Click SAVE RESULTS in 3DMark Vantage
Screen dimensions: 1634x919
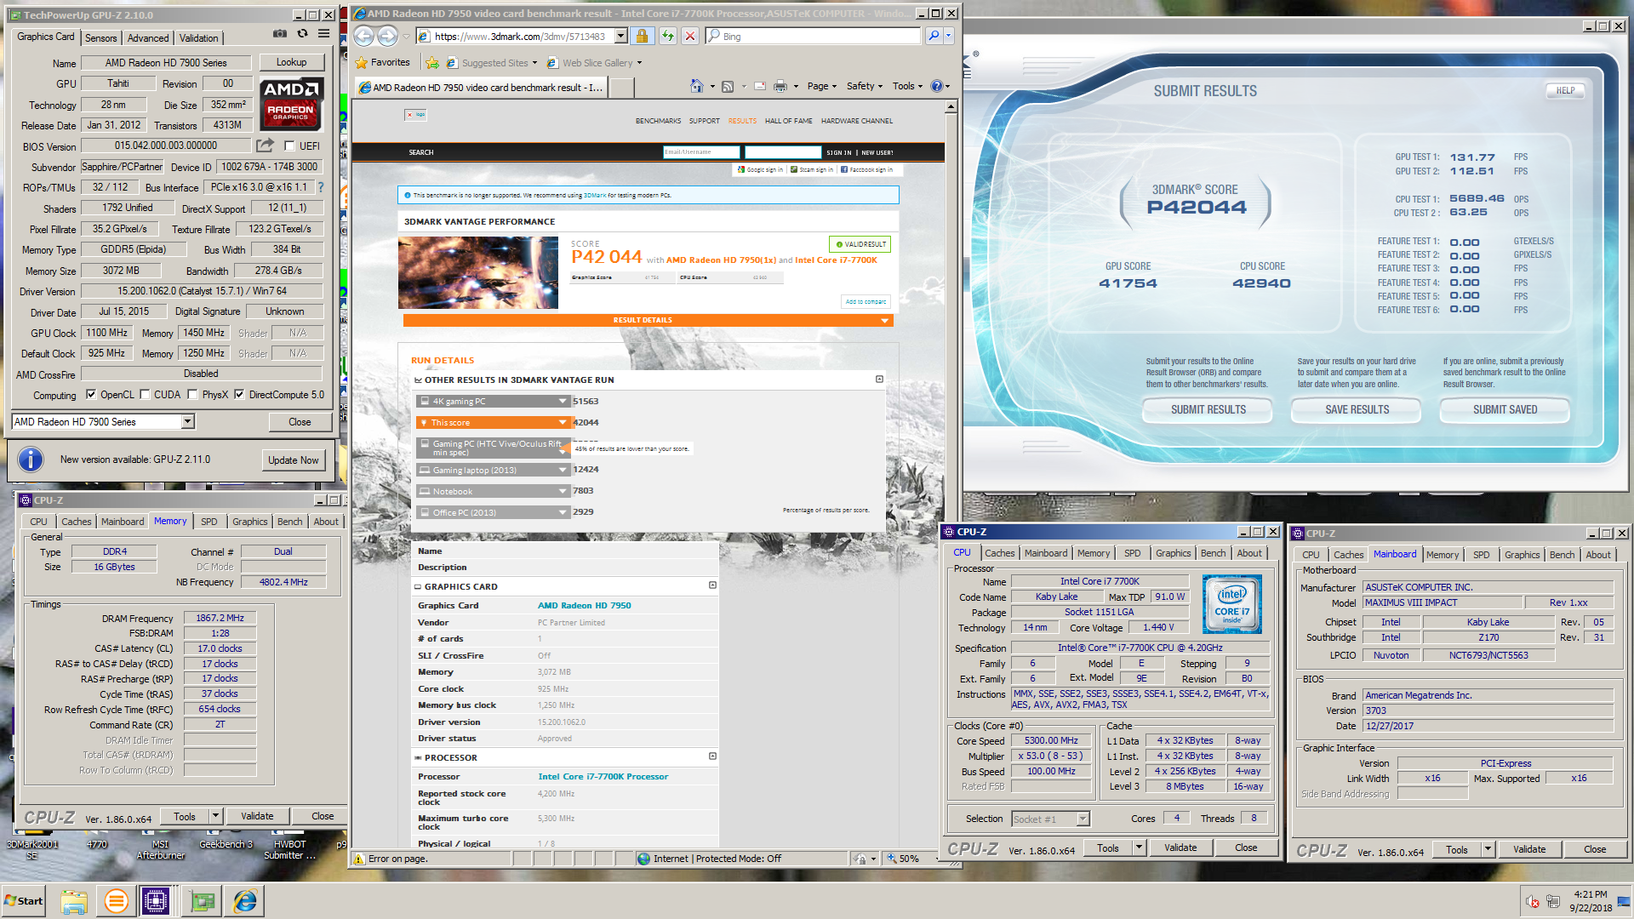point(1357,409)
